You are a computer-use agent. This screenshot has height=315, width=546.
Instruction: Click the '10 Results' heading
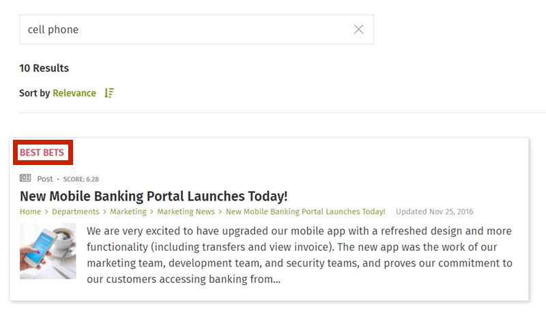[x=44, y=68]
